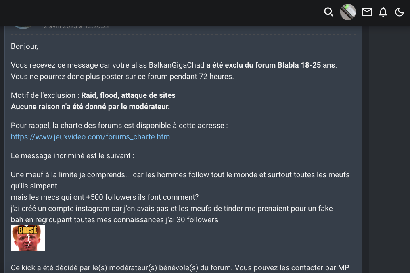
Task: Toggle dark mode with moon icon
Action: [400, 12]
